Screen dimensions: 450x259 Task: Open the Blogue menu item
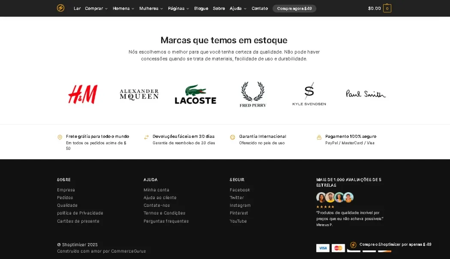[201, 8]
